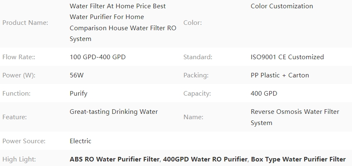Viewport: 352px width, 166px height.
Task: Click the Flow Rate label
Action: tap(19, 57)
